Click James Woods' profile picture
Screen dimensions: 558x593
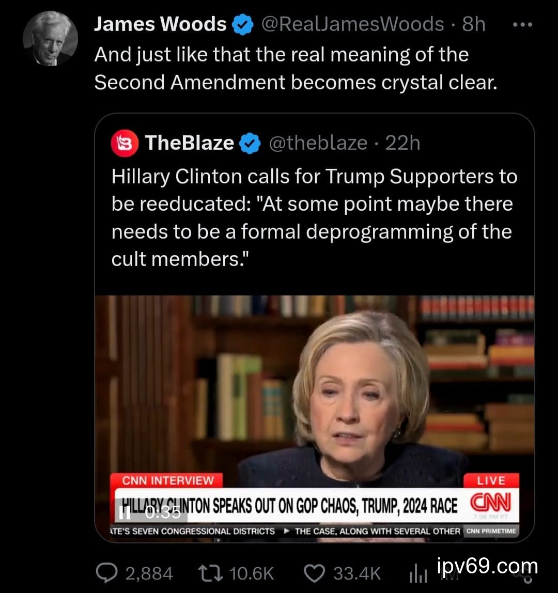[50, 38]
